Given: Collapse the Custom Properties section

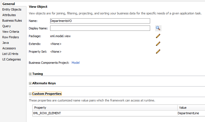Looking at the screenshot, I should (x=30, y=94).
